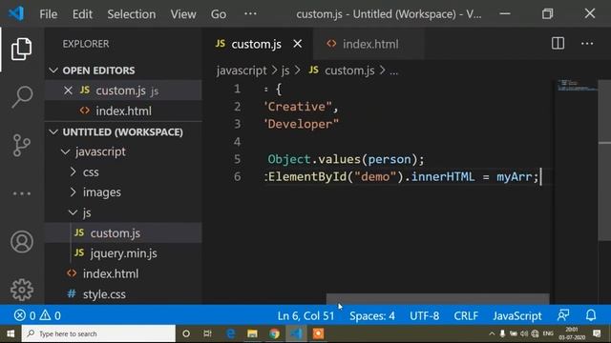
Task: Open the Source Control view
Action: pos(21,146)
